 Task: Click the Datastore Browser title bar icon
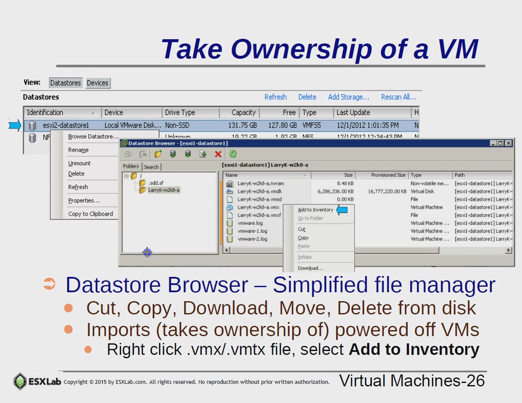(124, 143)
